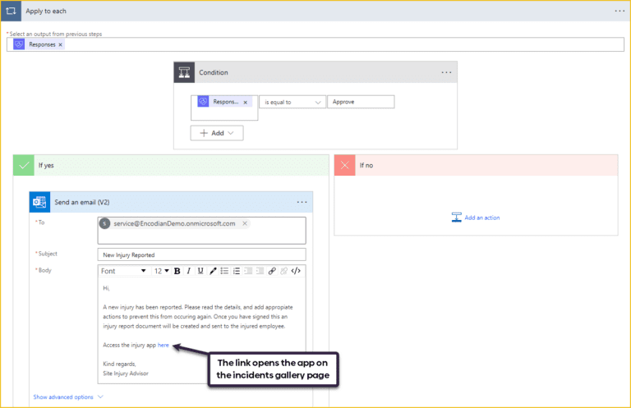Open Send an email ellipsis menu
This screenshot has width=631, height=408.
[302, 202]
